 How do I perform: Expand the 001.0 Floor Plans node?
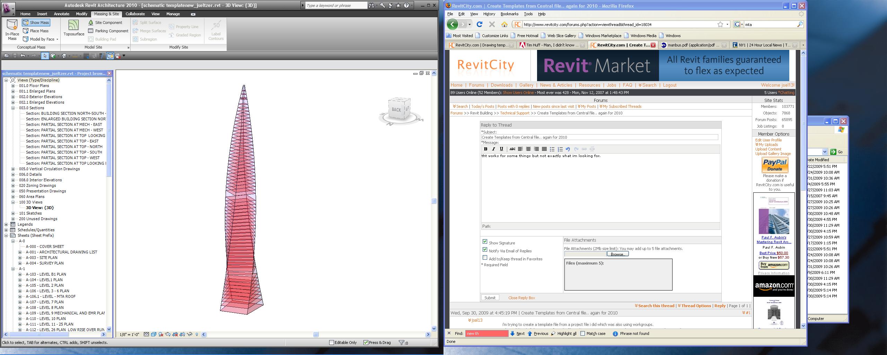(13, 86)
